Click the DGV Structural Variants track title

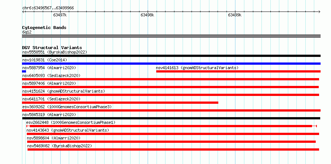[52, 48]
